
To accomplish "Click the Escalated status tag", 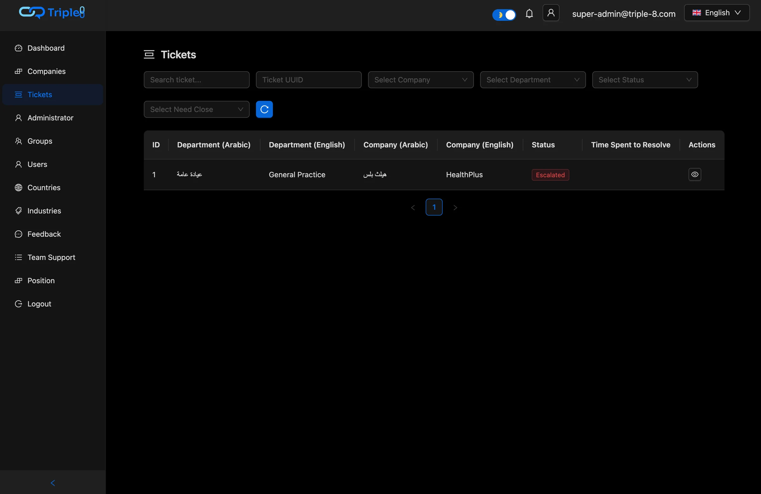I will [x=550, y=175].
